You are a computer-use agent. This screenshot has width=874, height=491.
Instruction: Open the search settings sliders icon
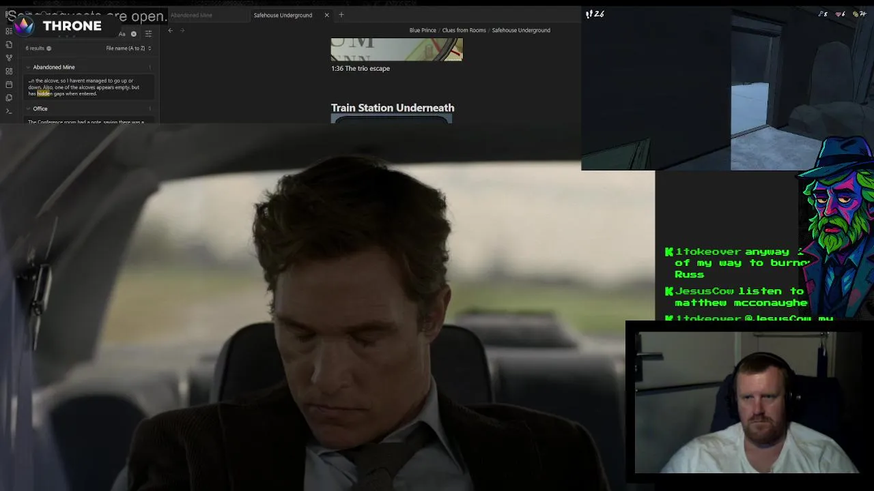(x=148, y=34)
